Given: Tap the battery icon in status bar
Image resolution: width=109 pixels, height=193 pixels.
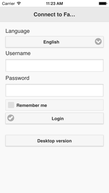Looking at the screenshot, I should (103, 3).
